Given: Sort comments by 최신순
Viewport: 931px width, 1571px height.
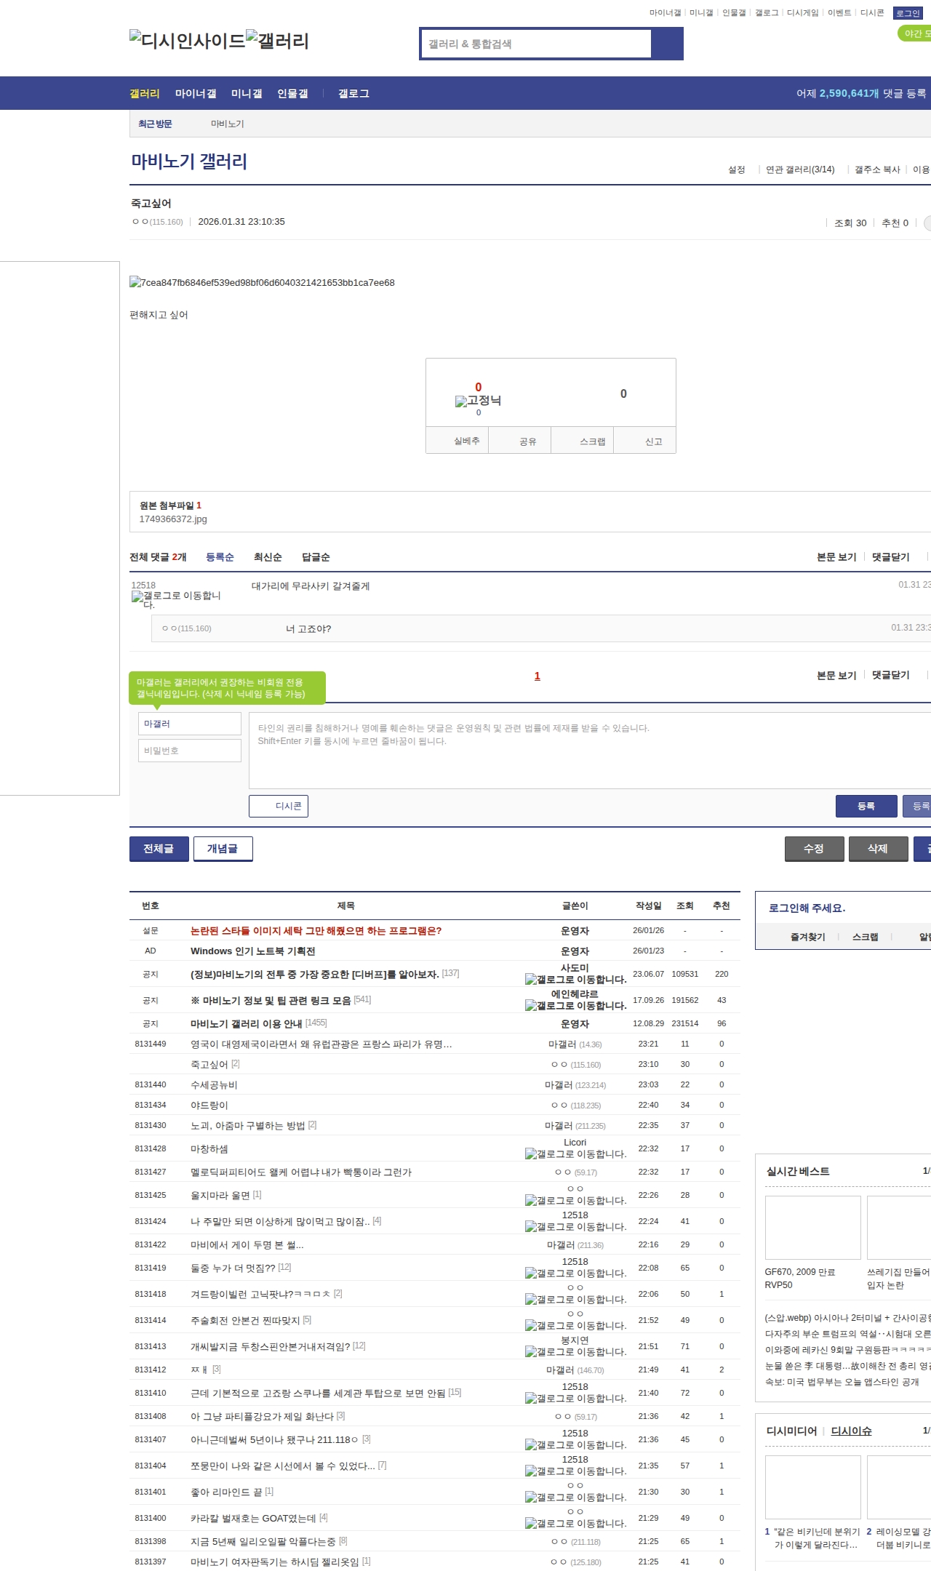Looking at the screenshot, I should (268, 557).
